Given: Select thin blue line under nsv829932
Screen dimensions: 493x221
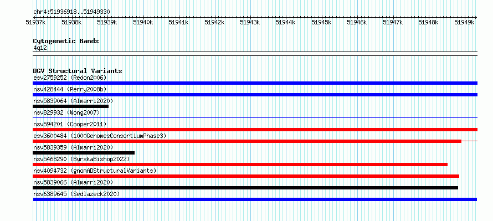Looking at the screenshot, I should [x=255, y=117].
